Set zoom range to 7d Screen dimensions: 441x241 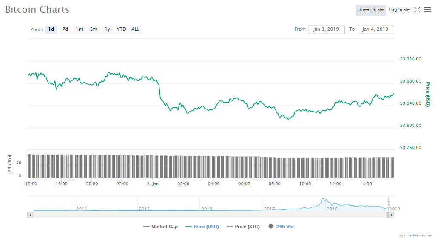65,29
